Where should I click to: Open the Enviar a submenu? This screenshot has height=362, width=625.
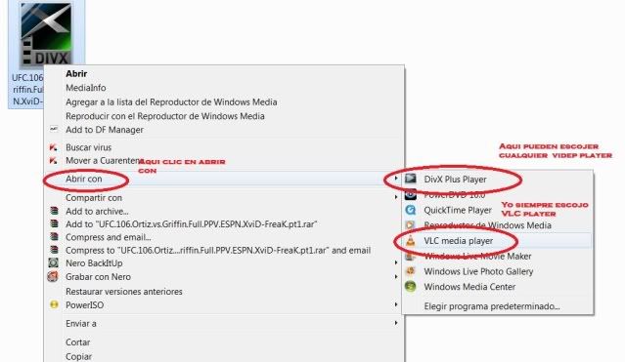tap(81, 324)
